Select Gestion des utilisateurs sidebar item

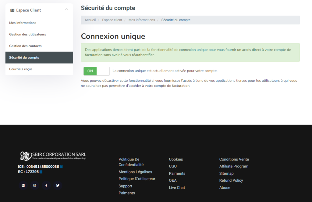[x=27, y=34]
